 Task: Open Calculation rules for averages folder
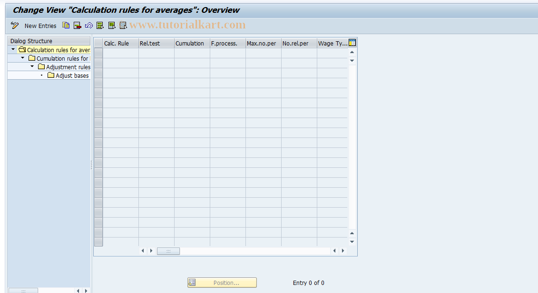(22, 50)
